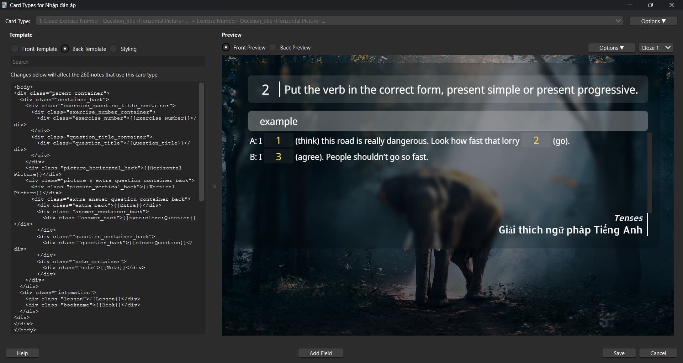Save the card type changes
This screenshot has height=363, width=683.
619,353
